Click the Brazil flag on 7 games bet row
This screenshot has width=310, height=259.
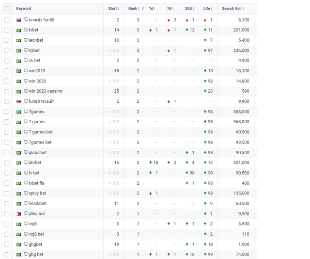[18, 132]
